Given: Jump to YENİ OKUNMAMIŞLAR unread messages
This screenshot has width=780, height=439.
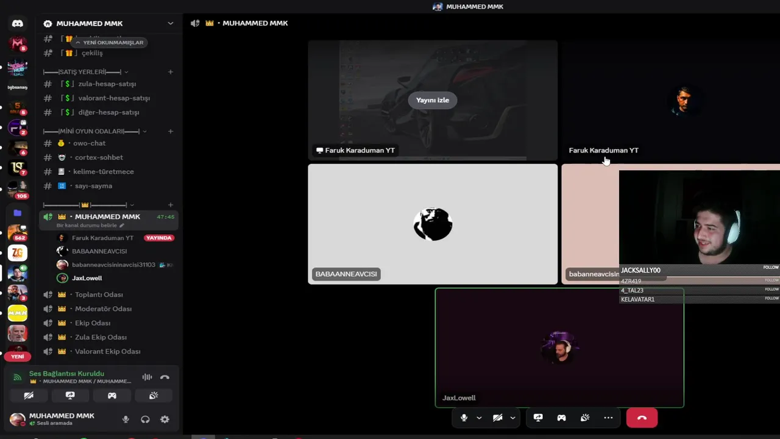Looking at the screenshot, I should 110,43.
